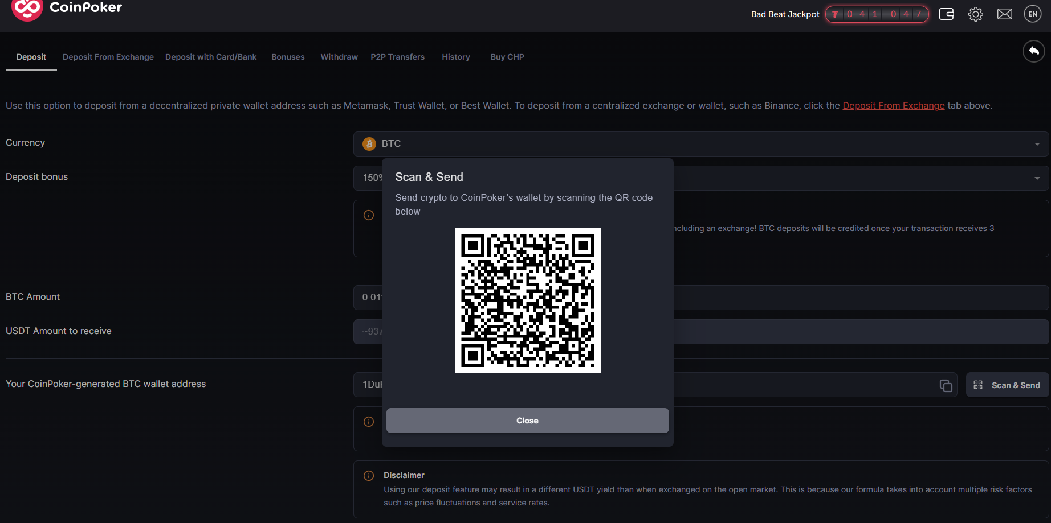Image resolution: width=1051 pixels, height=523 pixels.
Task: Expand the Currency dropdown
Action: pos(1037,144)
